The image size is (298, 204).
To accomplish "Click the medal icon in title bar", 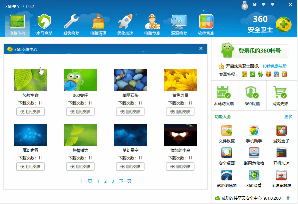I will click(245, 5).
